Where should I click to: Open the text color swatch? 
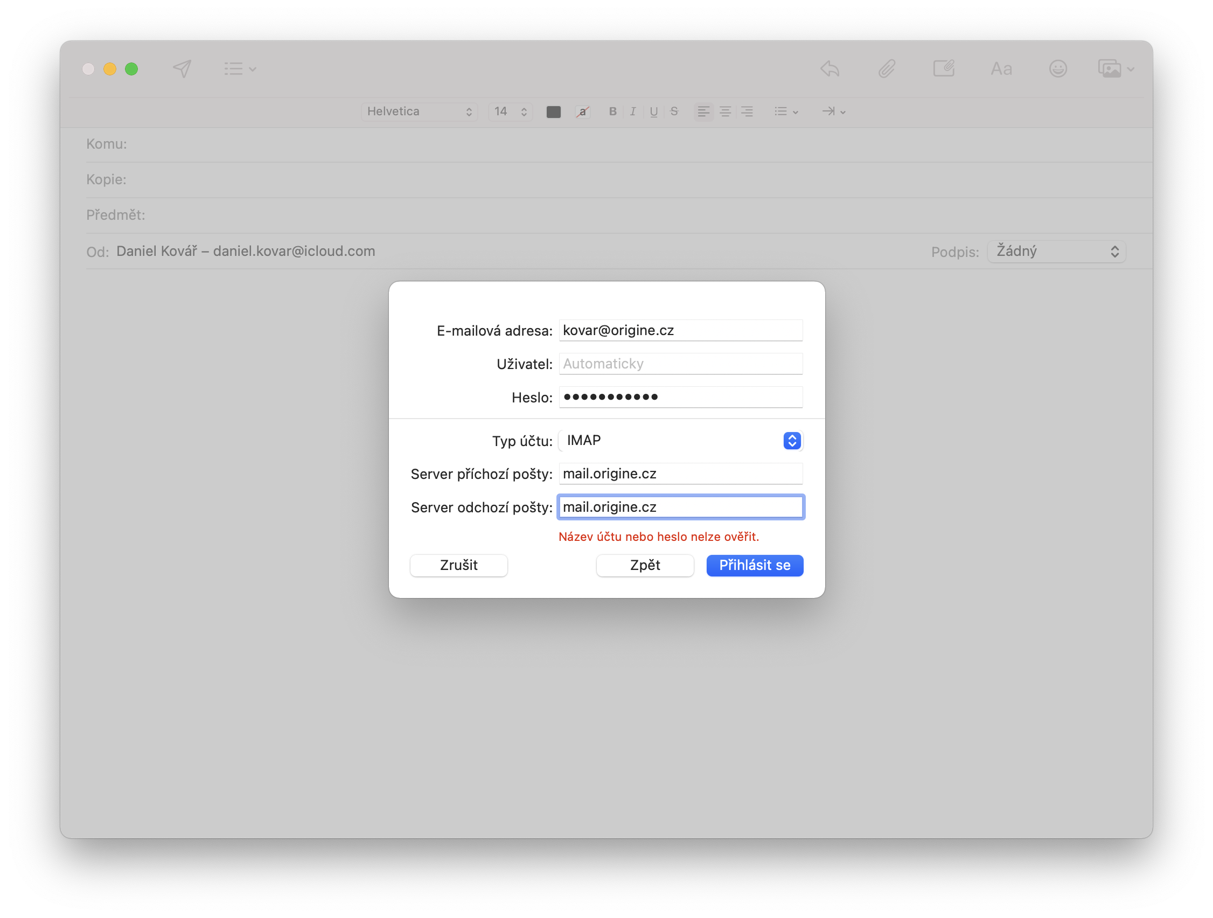tap(553, 112)
